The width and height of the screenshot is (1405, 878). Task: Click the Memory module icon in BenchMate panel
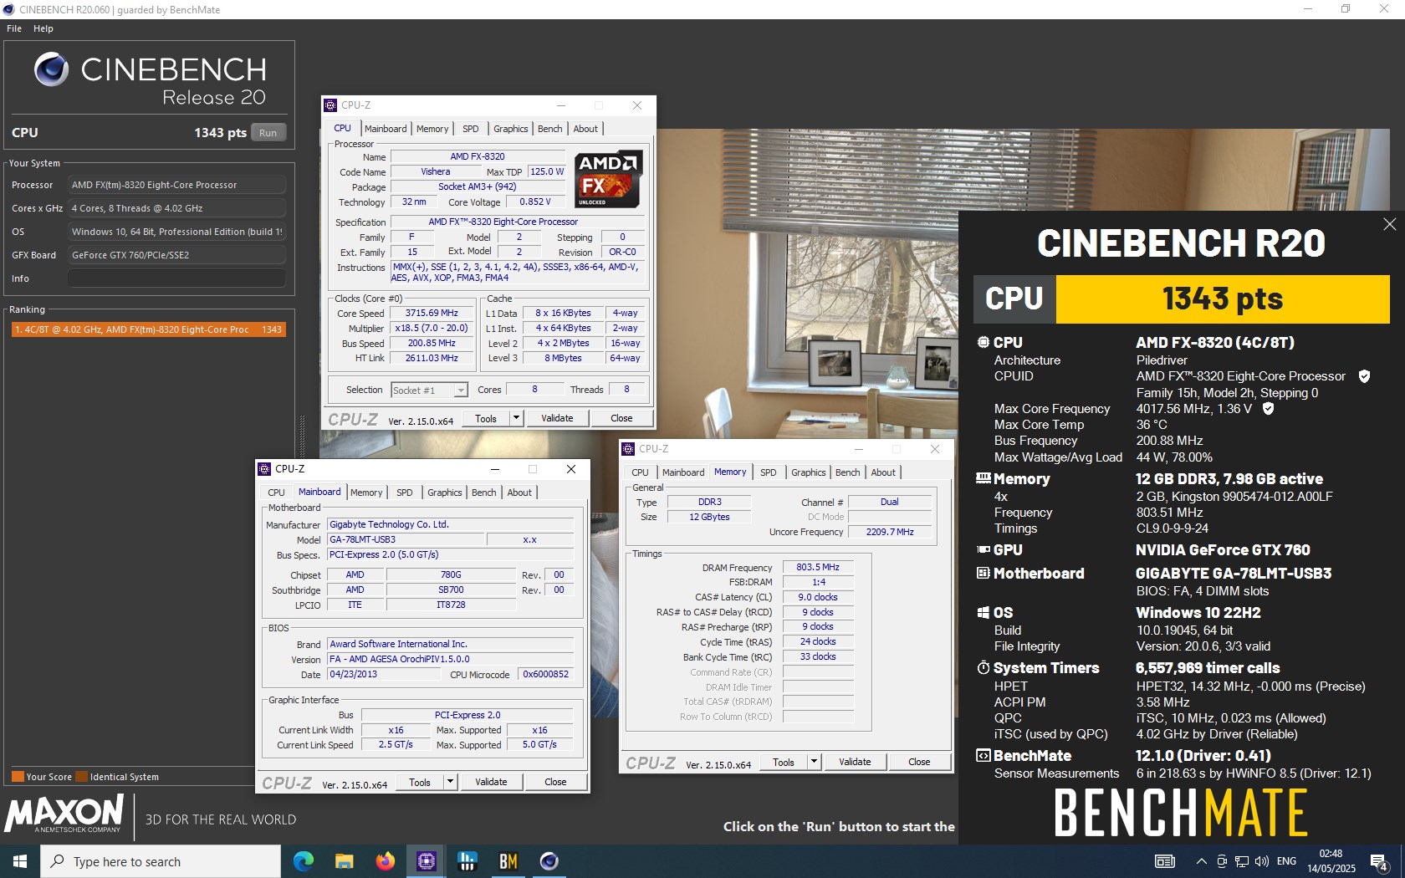[x=983, y=478]
